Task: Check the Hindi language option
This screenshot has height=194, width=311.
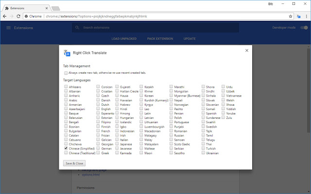Action: (x=117, y=109)
